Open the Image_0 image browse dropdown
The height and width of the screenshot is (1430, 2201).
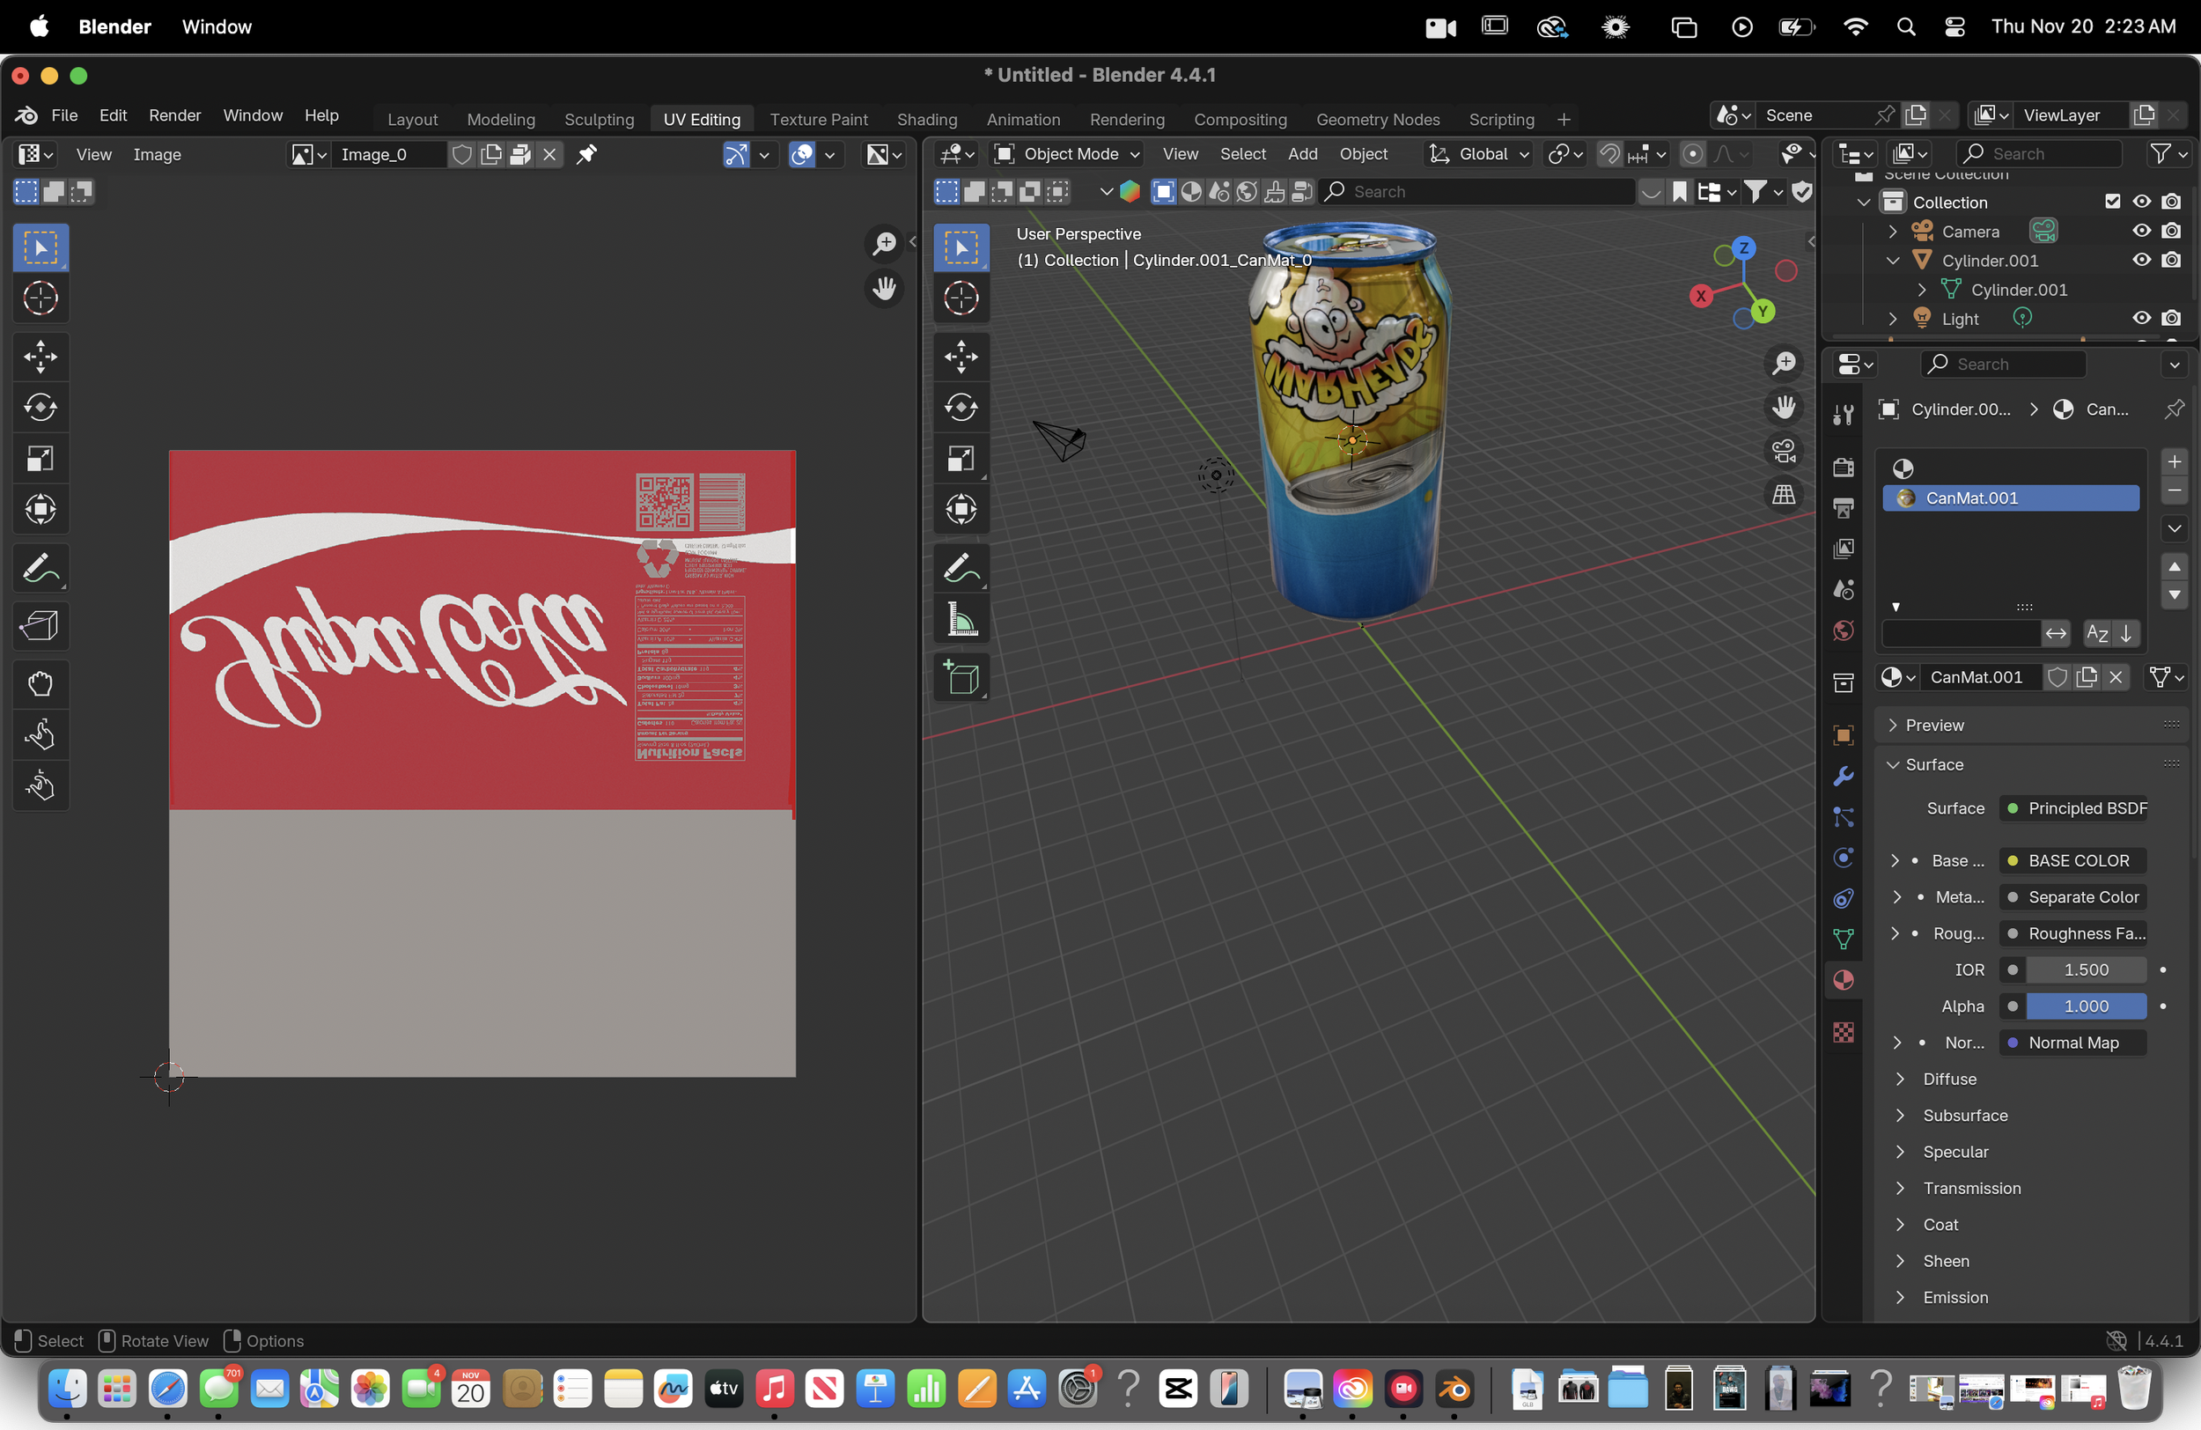309,154
